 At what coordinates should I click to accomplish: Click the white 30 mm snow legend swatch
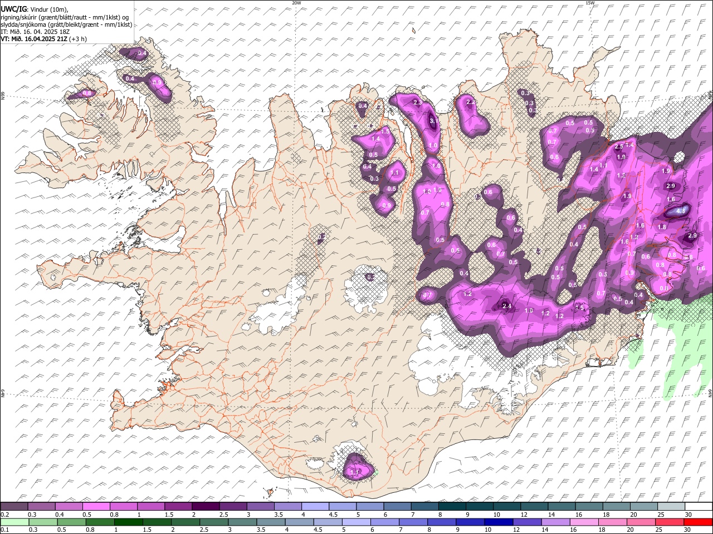[699, 506]
